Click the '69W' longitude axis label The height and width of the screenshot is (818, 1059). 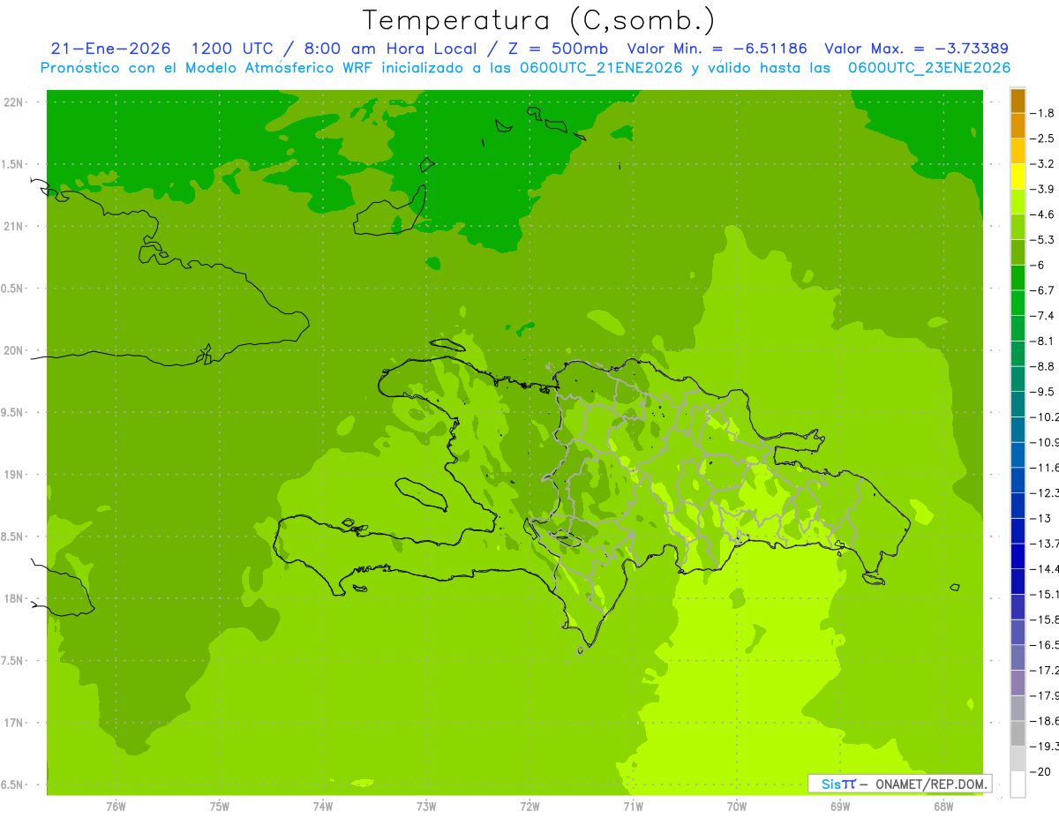(840, 806)
